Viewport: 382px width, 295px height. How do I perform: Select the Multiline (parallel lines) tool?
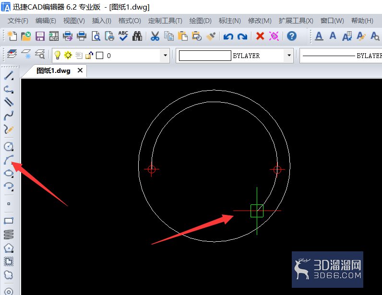[x=9, y=102]
